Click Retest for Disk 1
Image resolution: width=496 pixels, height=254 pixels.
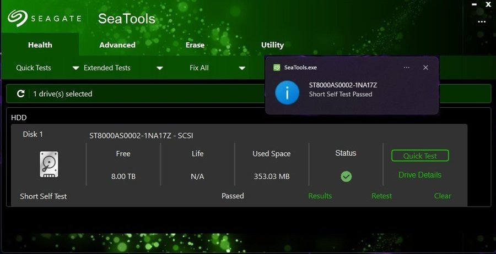(x=381, y=196)
